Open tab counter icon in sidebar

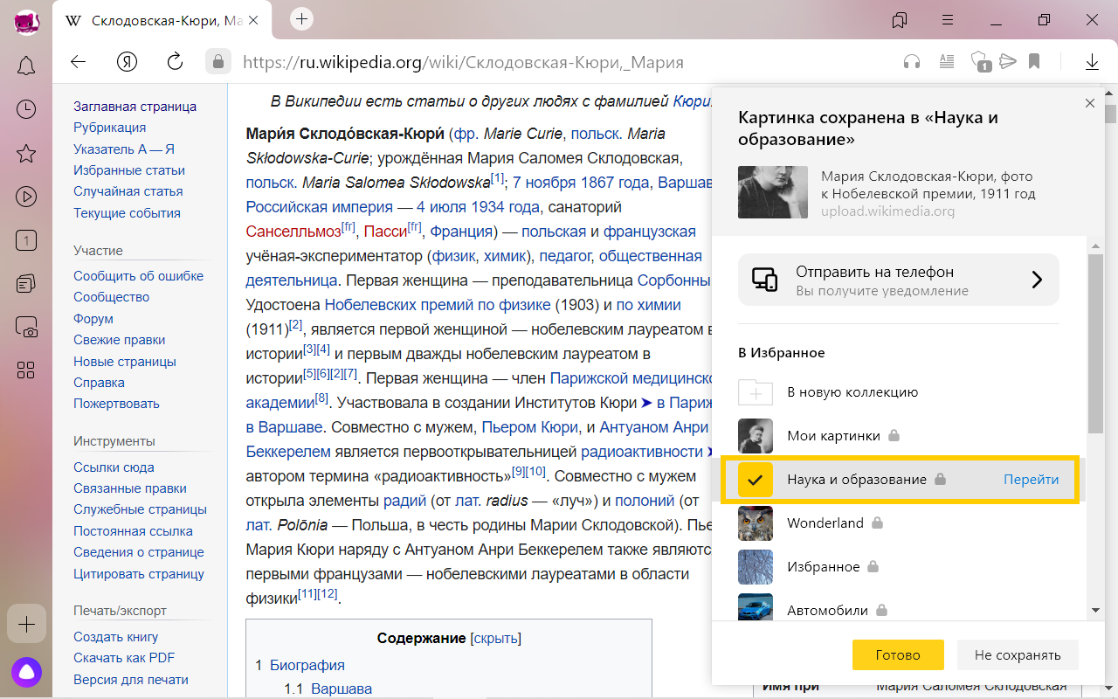click(26, 240)
